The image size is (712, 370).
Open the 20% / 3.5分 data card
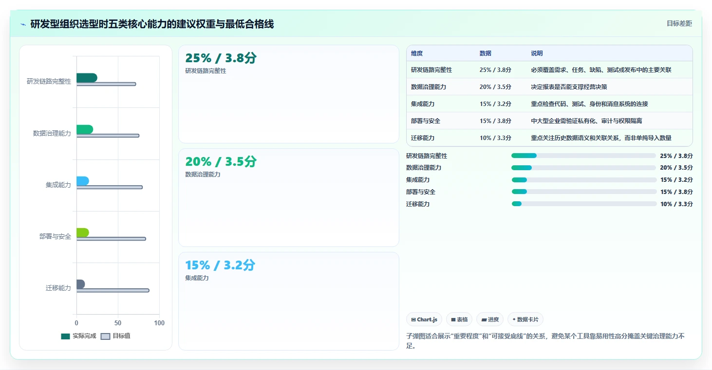[289, 198]
